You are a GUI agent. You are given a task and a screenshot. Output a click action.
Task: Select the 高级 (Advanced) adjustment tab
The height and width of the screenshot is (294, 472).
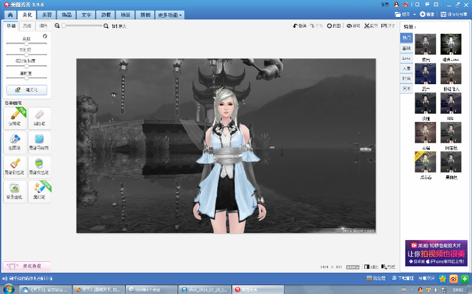(x=27, y=26)
